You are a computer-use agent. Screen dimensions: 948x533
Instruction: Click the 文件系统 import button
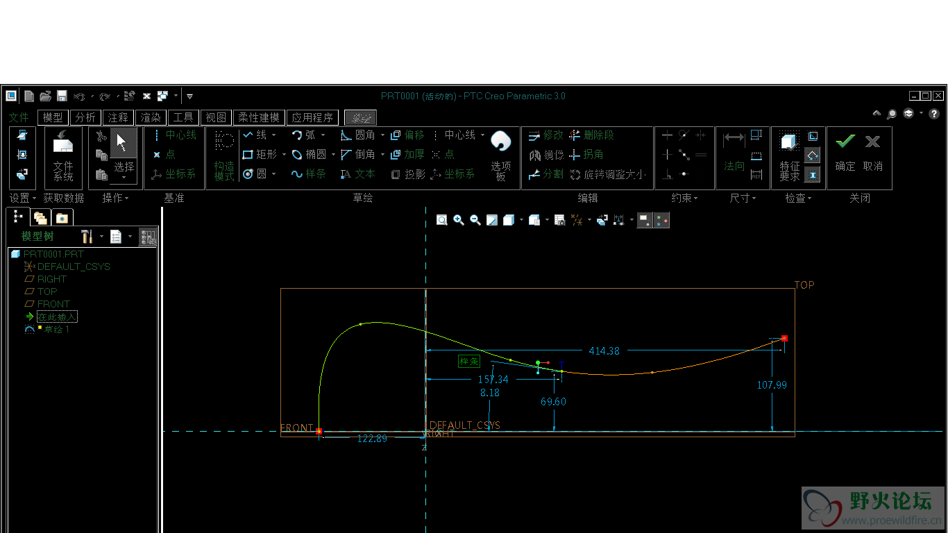click(63, 157)
